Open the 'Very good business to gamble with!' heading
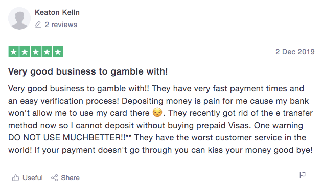 (88, 71)
